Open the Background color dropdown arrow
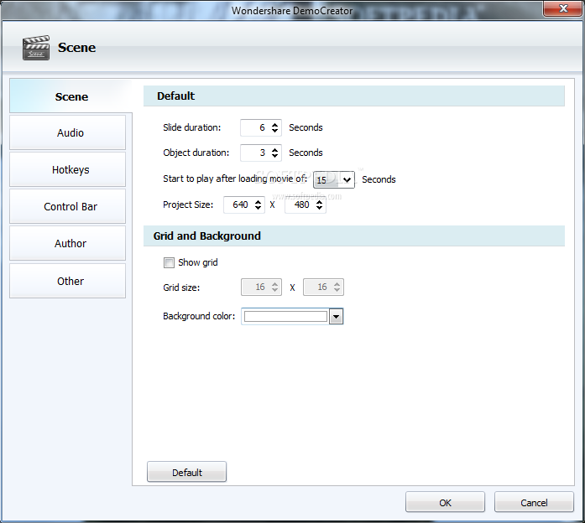This screenshot has height=523, width=585. (x=337, y=317)
